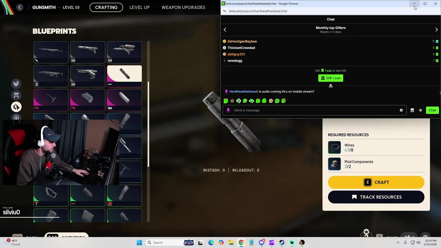
Task: Open the top sidebar category icon above the printer icon
Action: [16, 83]
